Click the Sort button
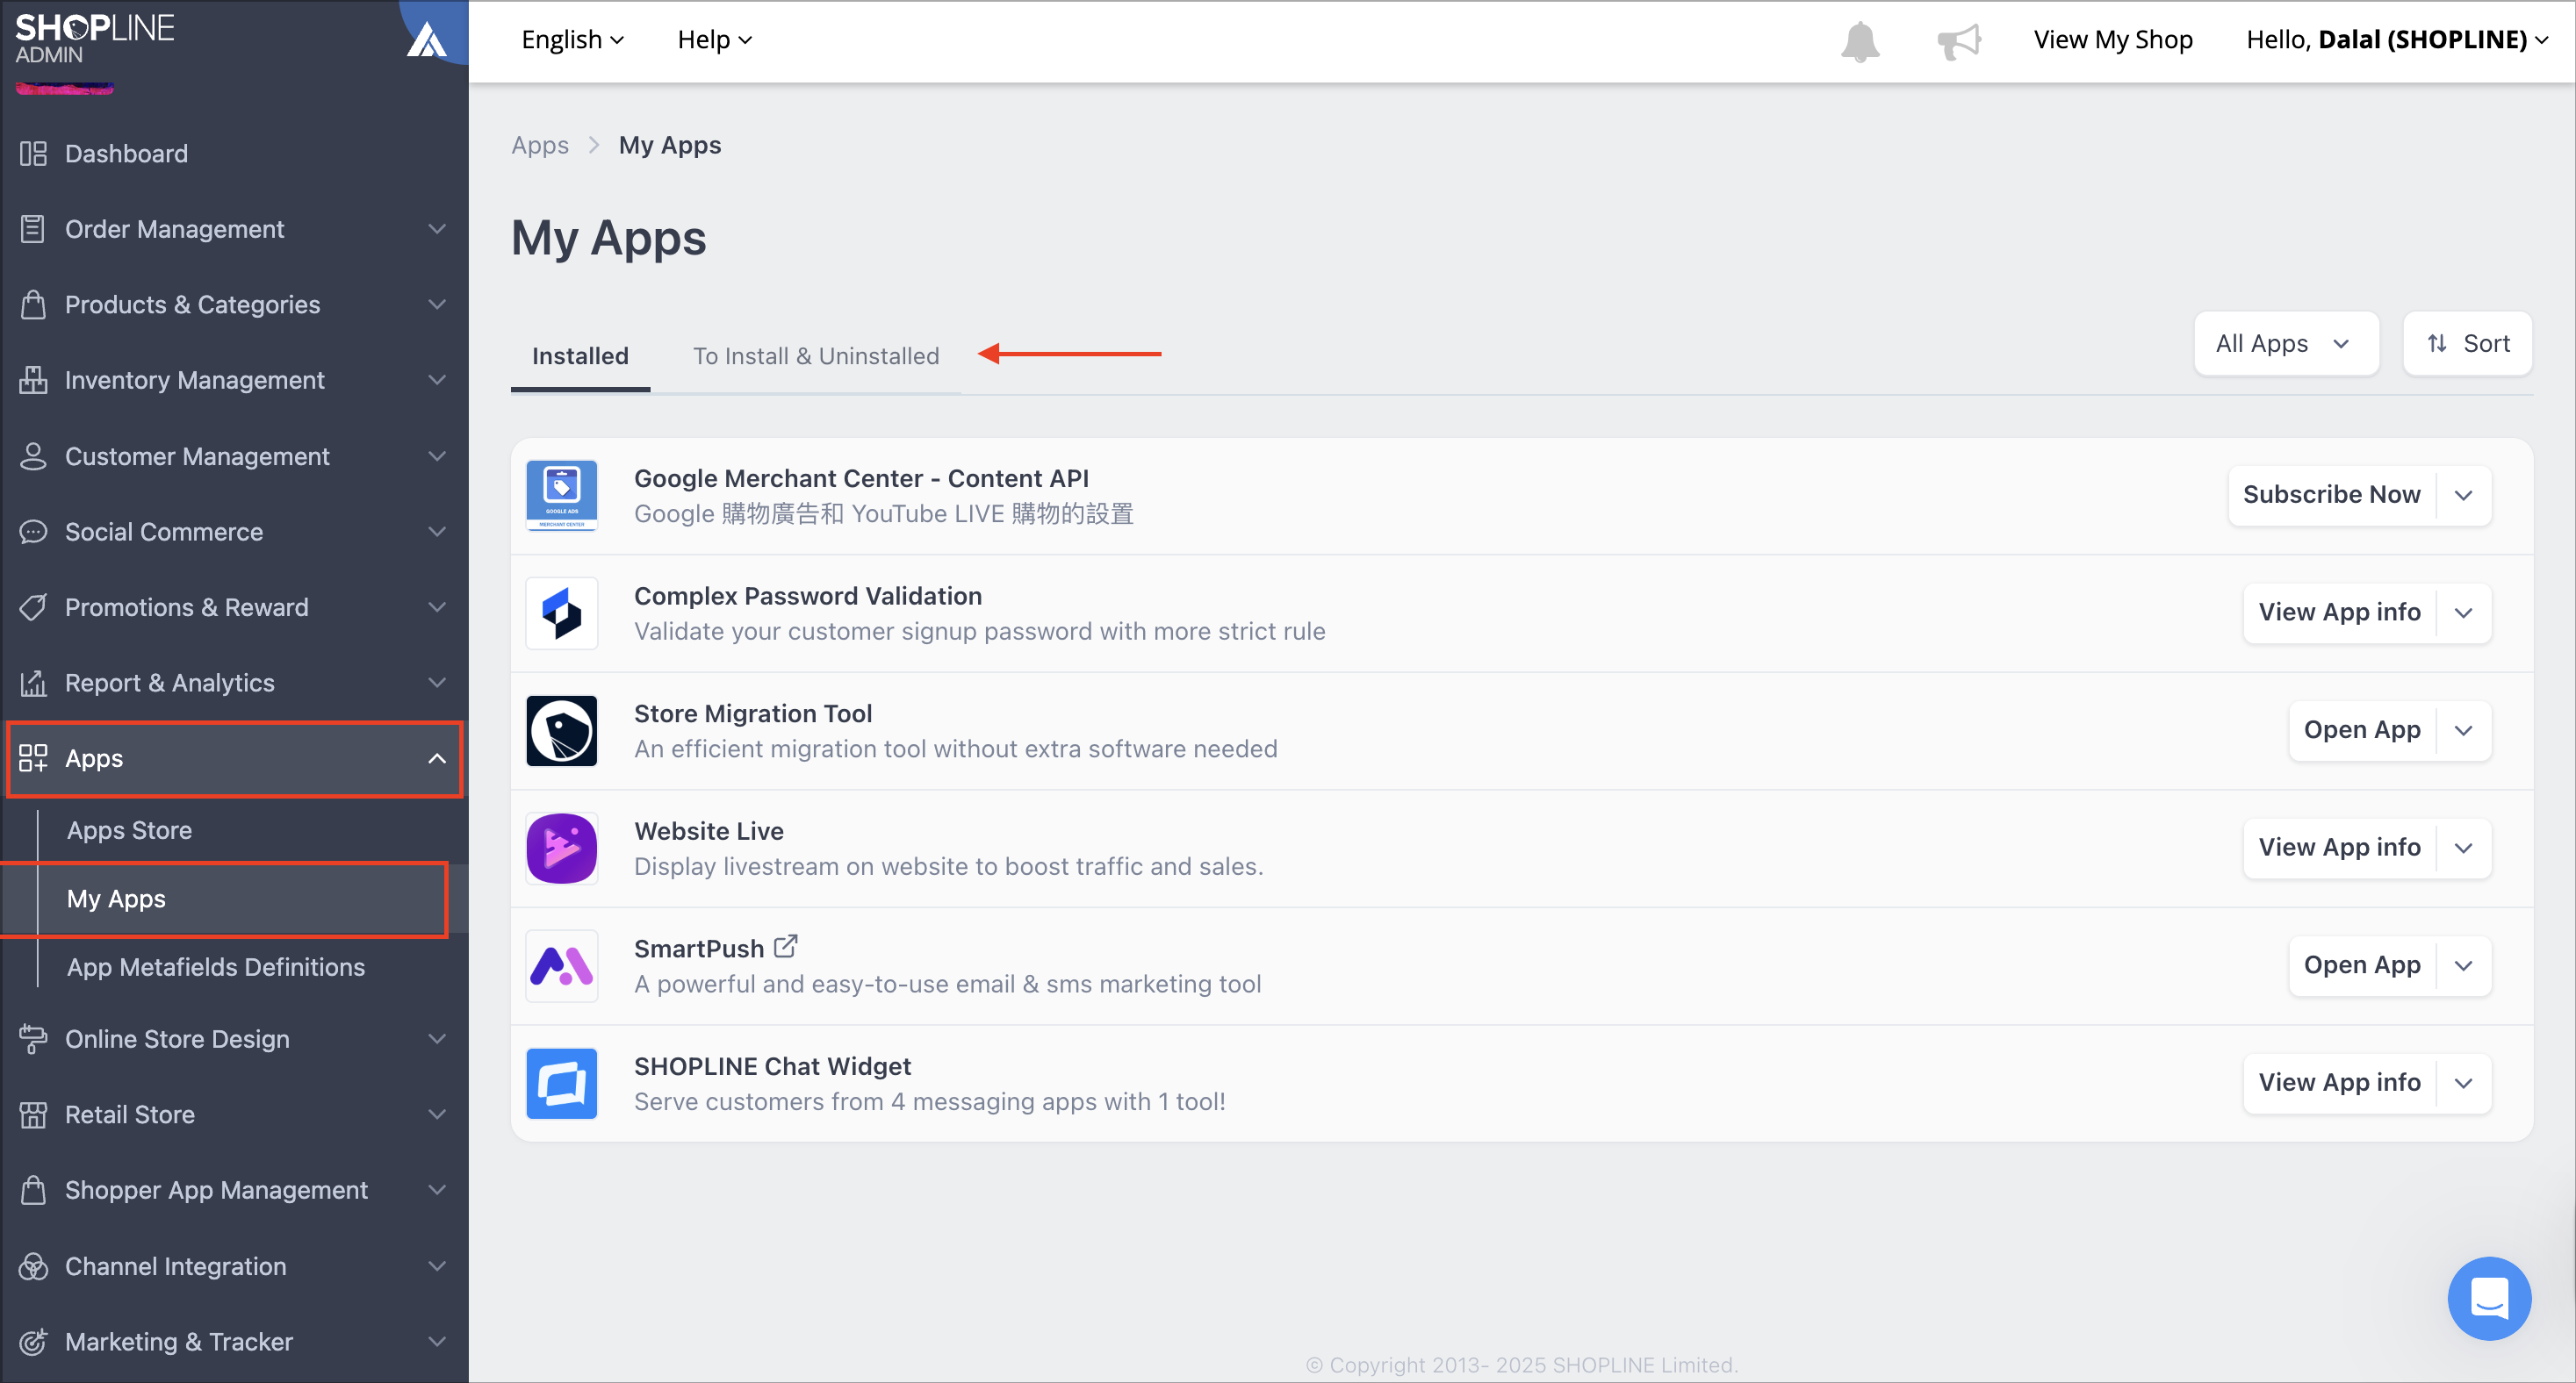2576x1383 pixels. pos(2467,344)
